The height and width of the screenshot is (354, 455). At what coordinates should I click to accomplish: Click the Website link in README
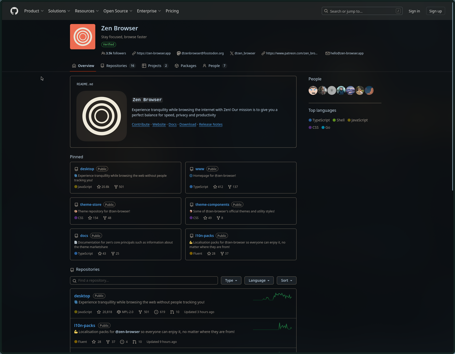[159, 124]
